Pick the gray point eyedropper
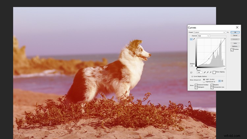Screen dimensions: 247x139 pyautogui.click(x=207, y=72)
